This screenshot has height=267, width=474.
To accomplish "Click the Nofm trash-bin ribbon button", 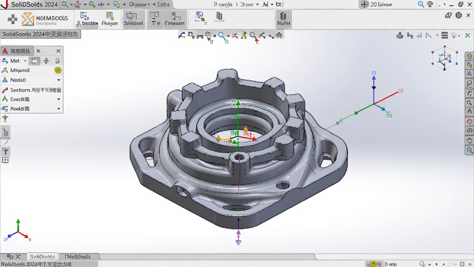I will click(x=283, y=19).
